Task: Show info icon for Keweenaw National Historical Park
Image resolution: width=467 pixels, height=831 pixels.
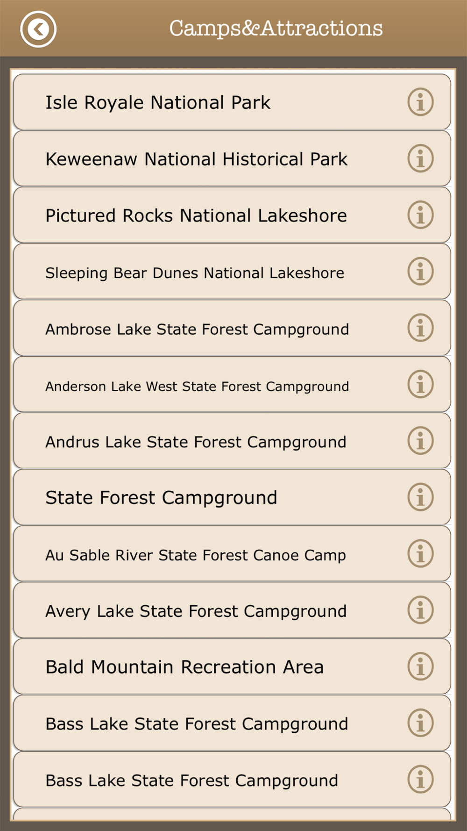Action: (420, 158)
